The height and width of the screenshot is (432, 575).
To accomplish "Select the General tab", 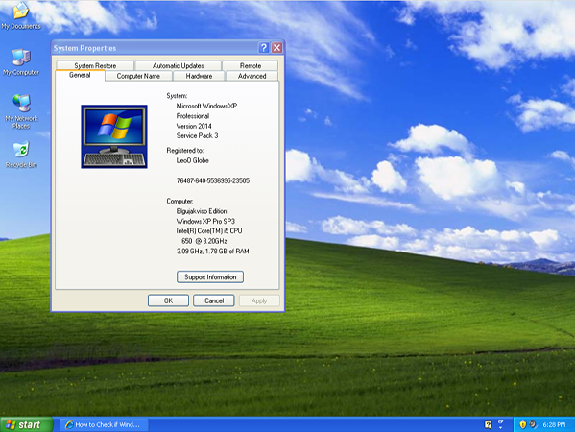I will pyautogui.click(x=80, y=75).
